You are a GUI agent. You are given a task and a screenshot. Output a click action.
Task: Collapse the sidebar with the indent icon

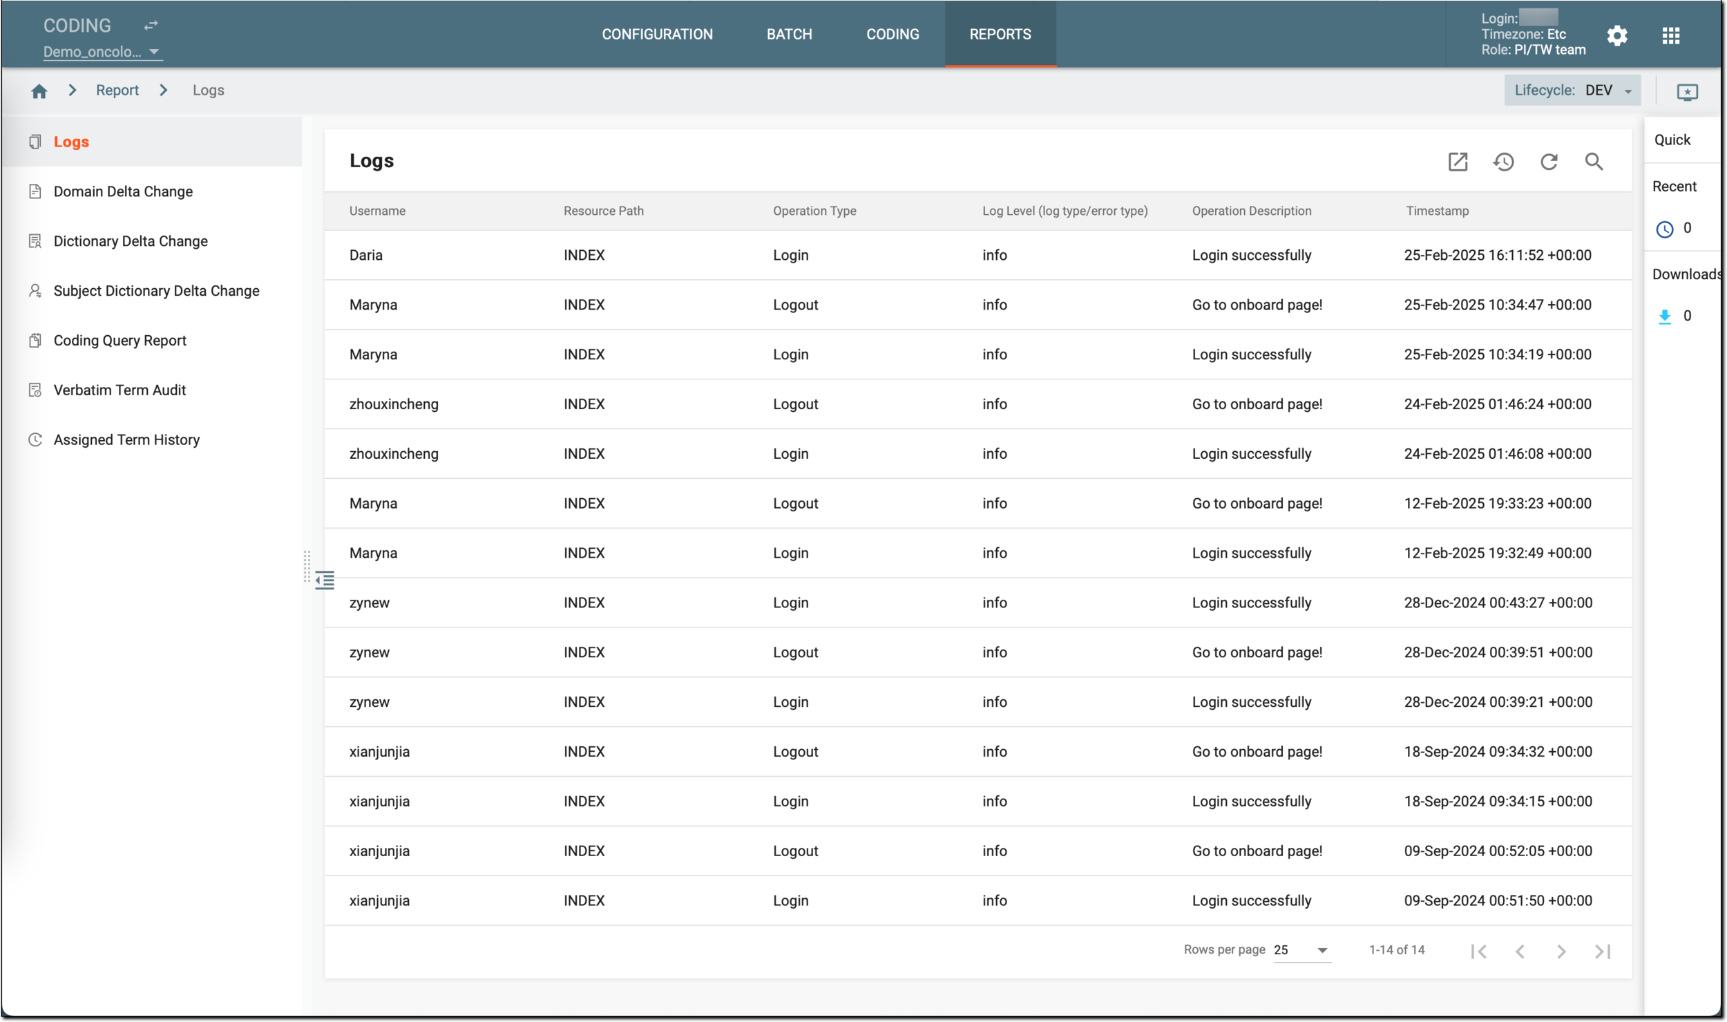click(x=325, y=580)
